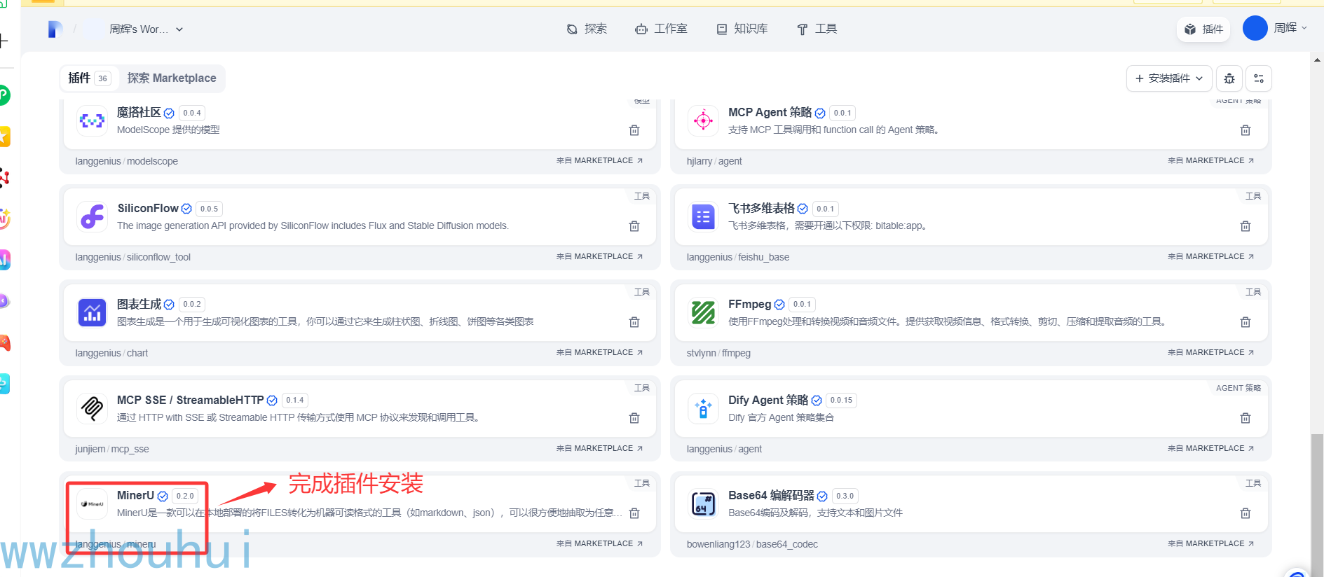1324x577 pixels.
Task: Click the MCP Agent 策略 plugin icon
Action: [703, 120]
